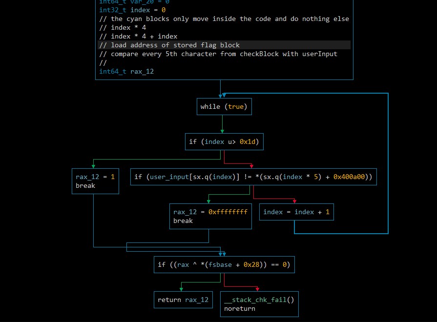
Task: Select the comment about cyan blocks moving
Action: tap(224, 19)
